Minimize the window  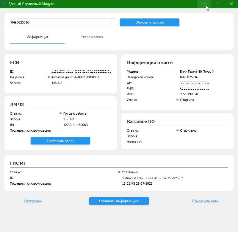pos(204,4)
